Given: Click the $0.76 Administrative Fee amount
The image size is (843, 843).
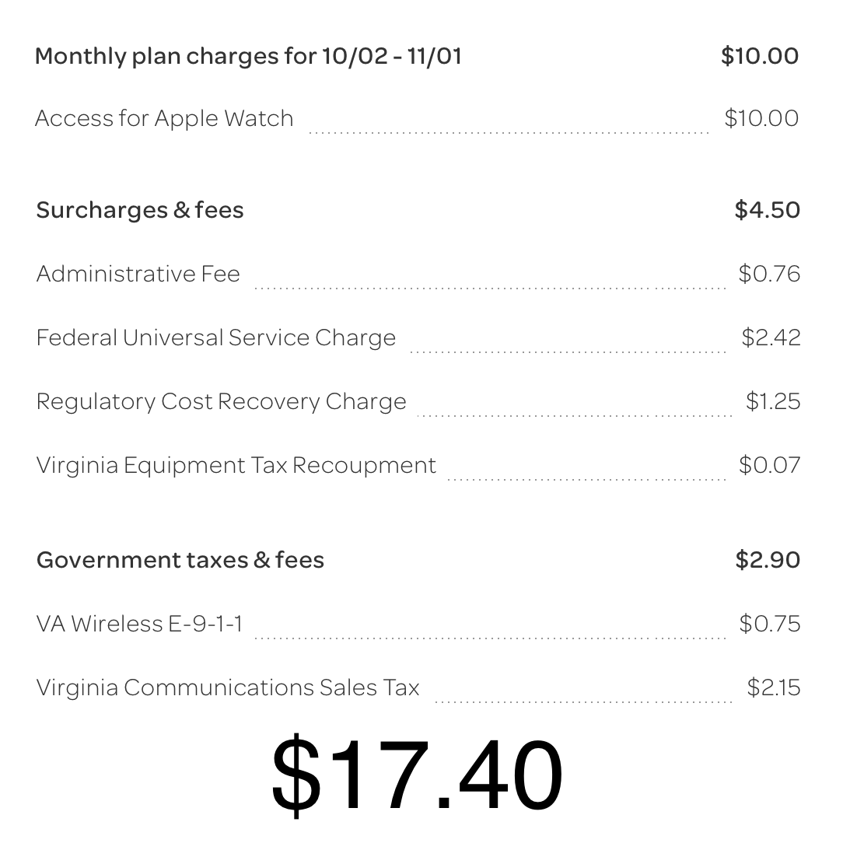Looking at the screenshot, I should [x=769, y=274].
